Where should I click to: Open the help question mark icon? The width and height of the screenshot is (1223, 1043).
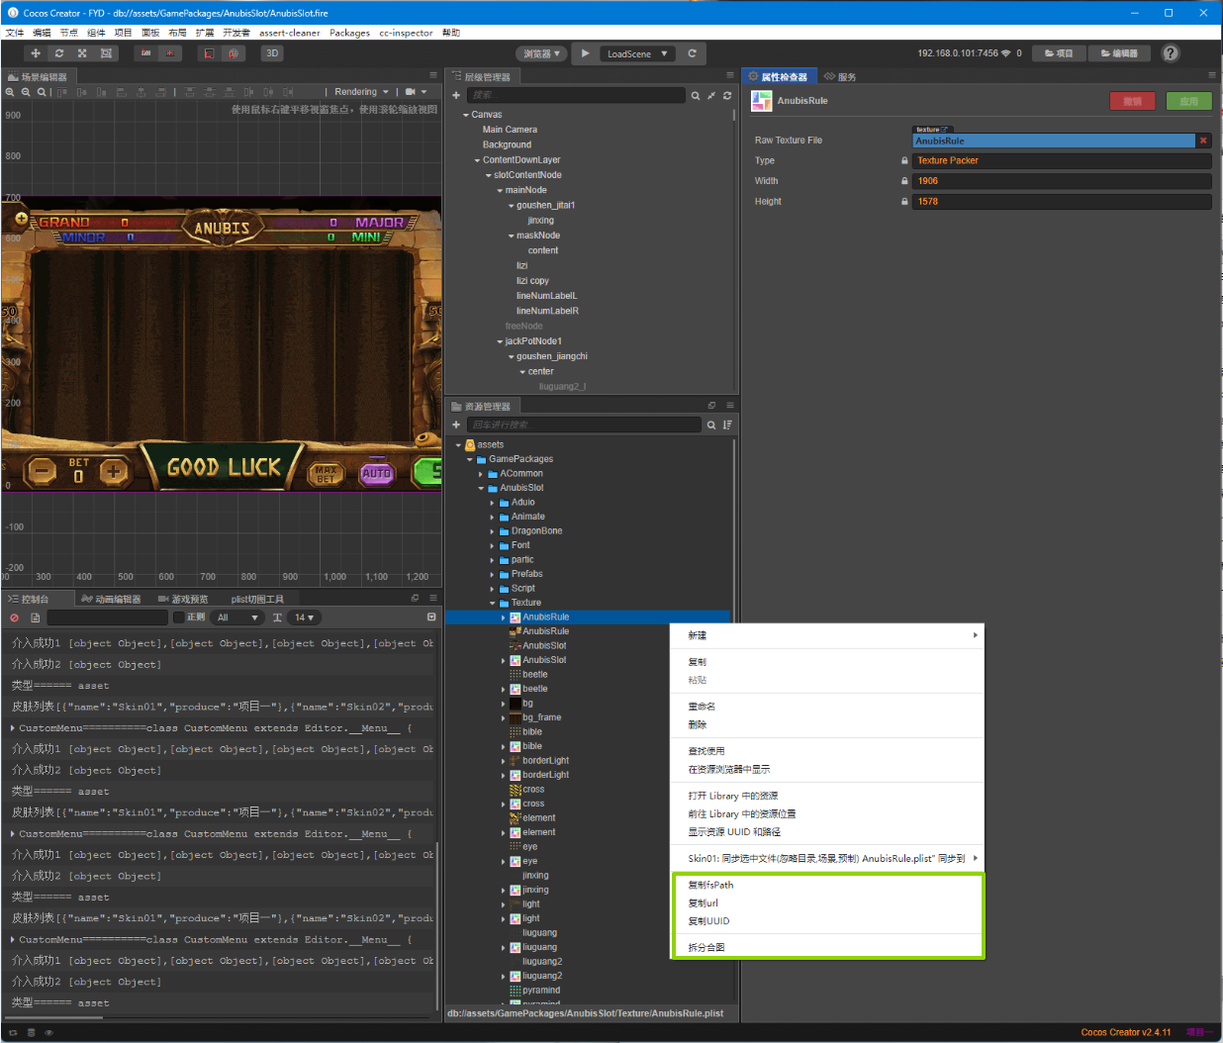point(1171,53)
